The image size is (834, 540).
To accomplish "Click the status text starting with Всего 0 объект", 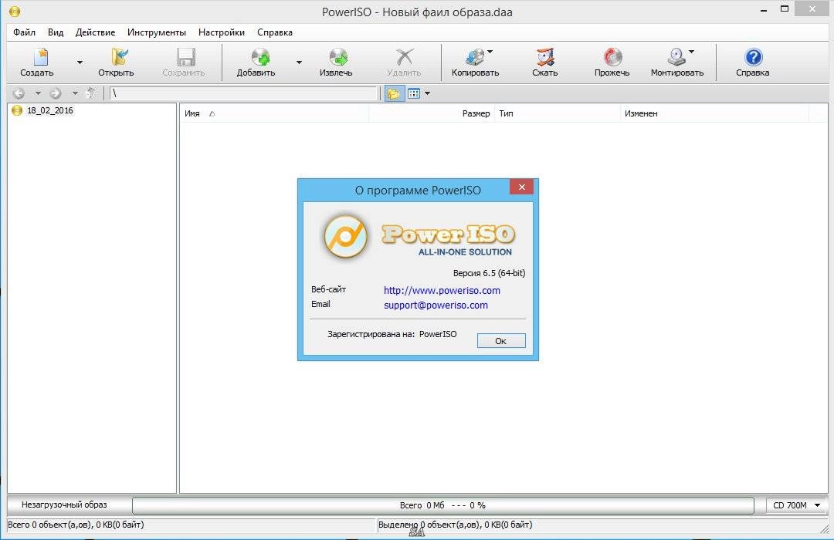I will pyautogui.click(x=76, y=525).
